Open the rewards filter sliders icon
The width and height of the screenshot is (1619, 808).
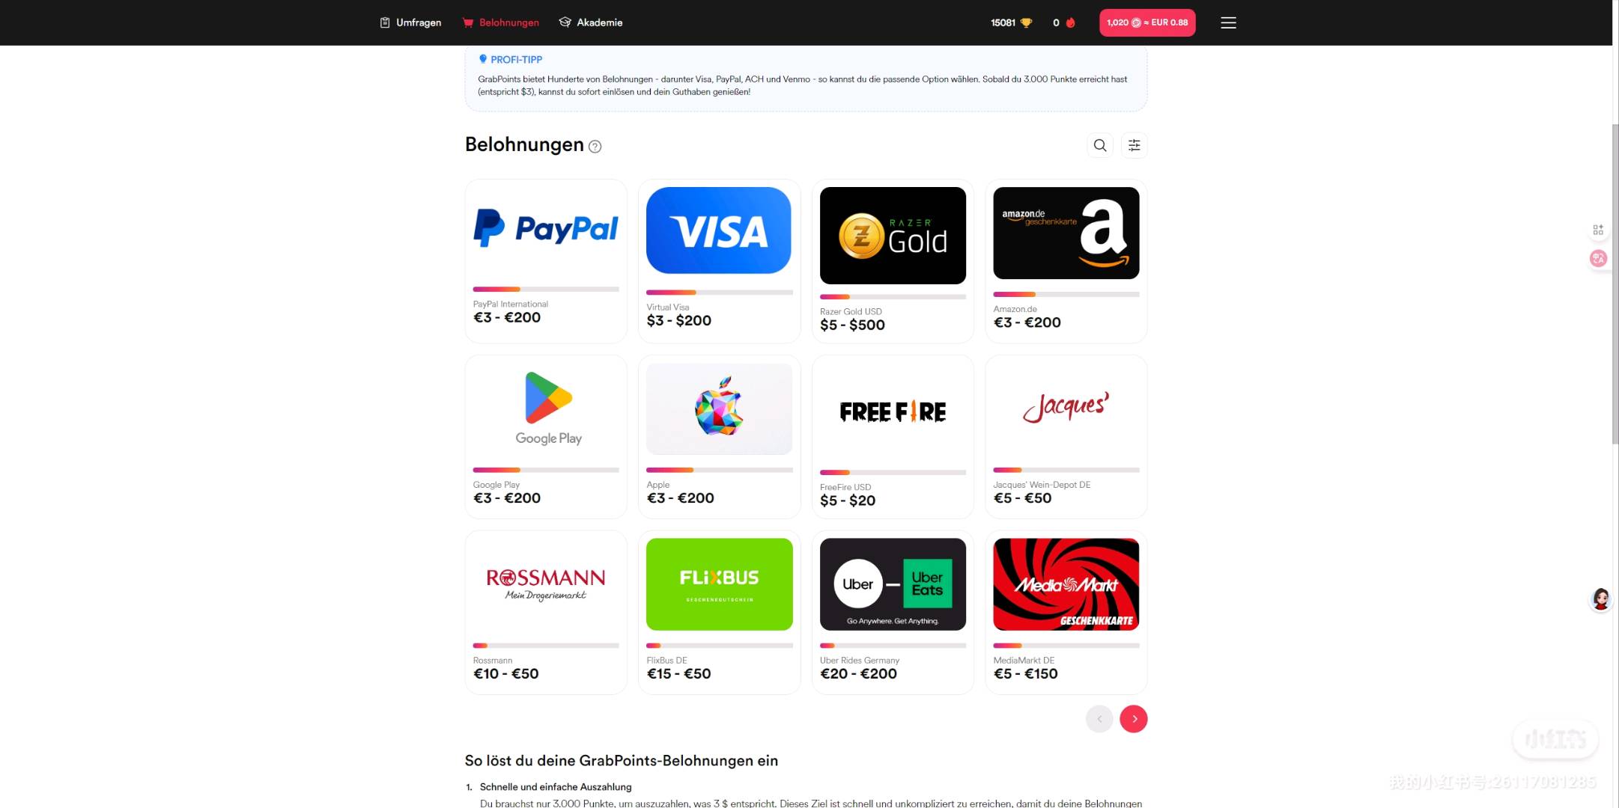(1134, 145)
